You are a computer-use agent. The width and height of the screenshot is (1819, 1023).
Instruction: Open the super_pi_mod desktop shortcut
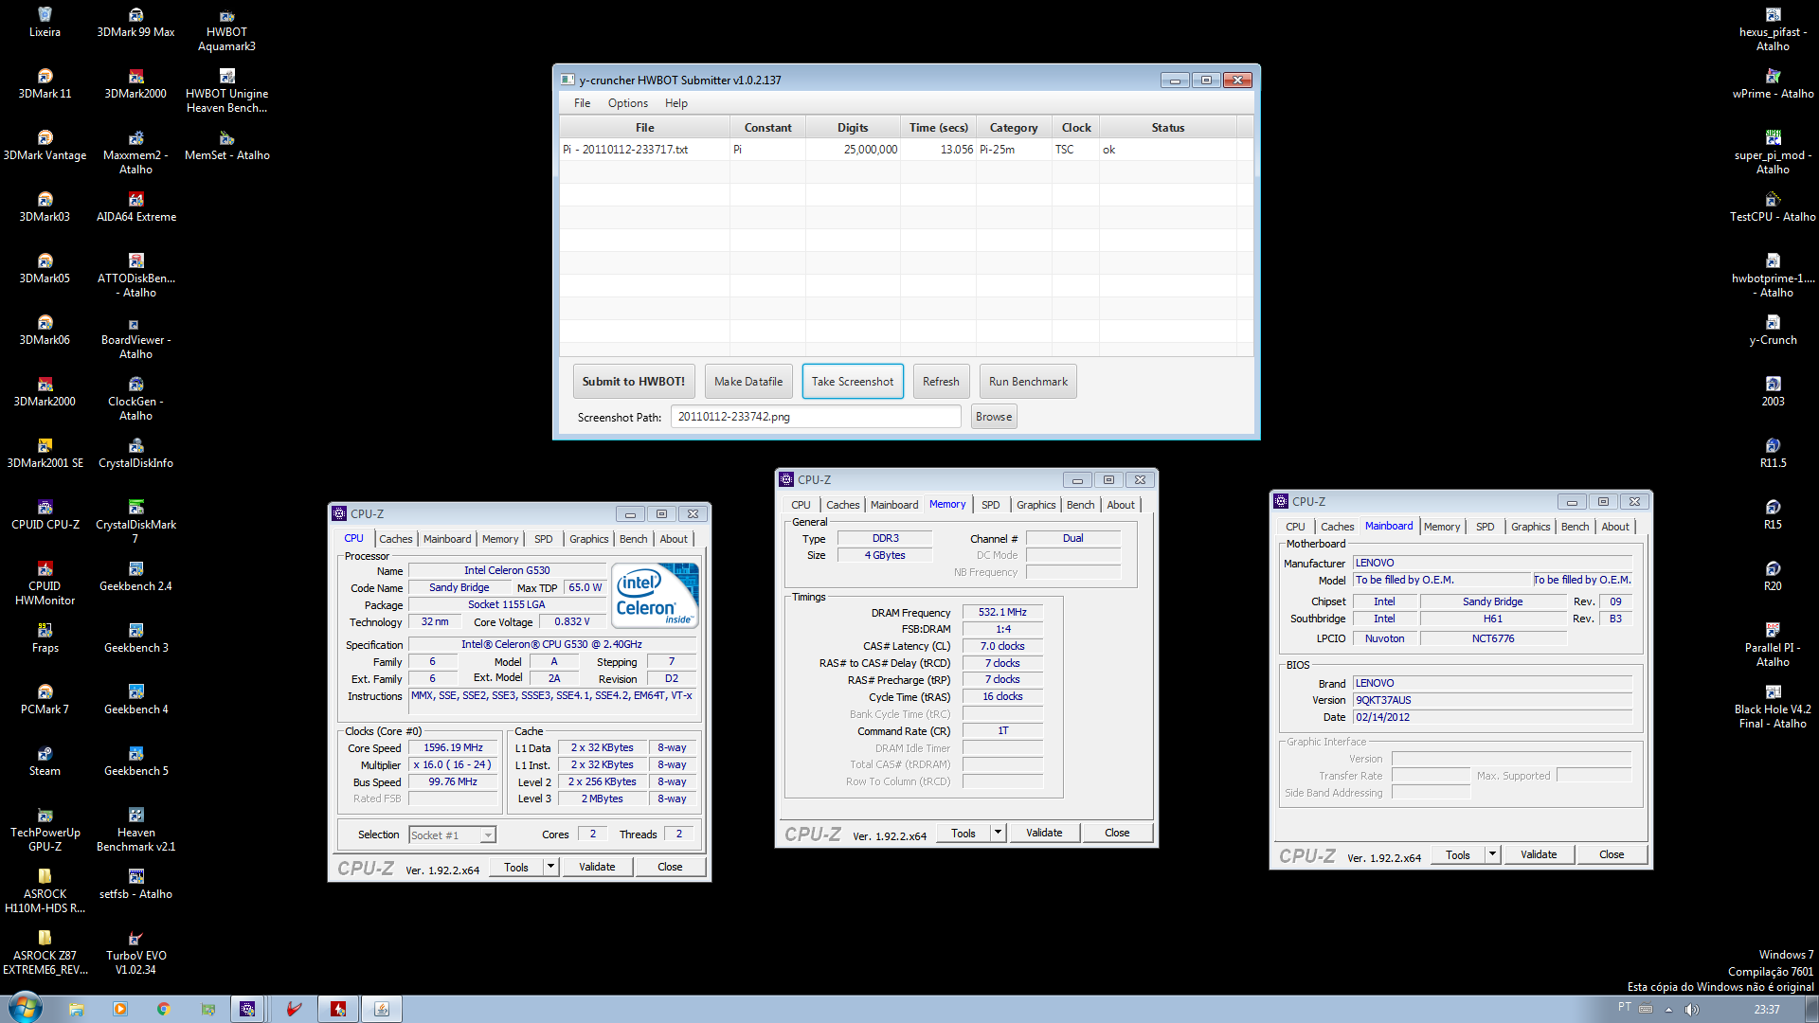pos(1773,153)
